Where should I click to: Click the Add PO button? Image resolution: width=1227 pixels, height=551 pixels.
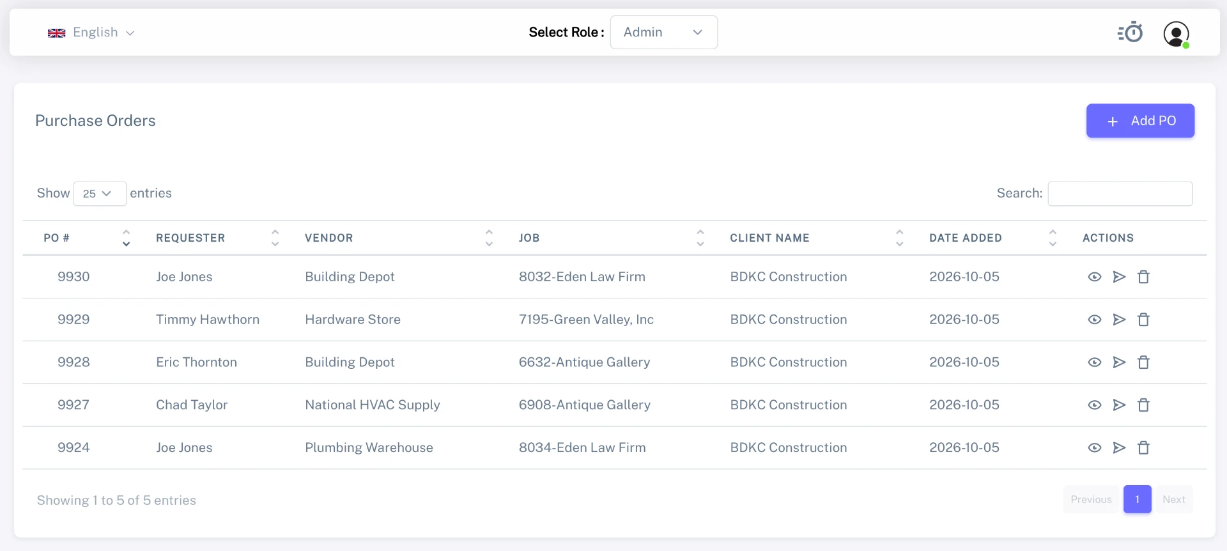1140,121
